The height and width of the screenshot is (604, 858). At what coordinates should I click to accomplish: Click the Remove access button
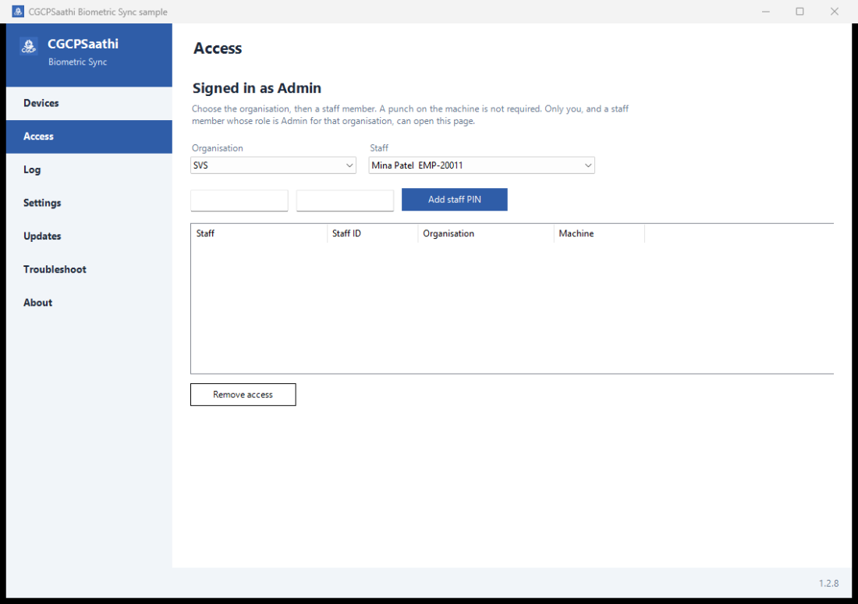(x=243, y=394)
